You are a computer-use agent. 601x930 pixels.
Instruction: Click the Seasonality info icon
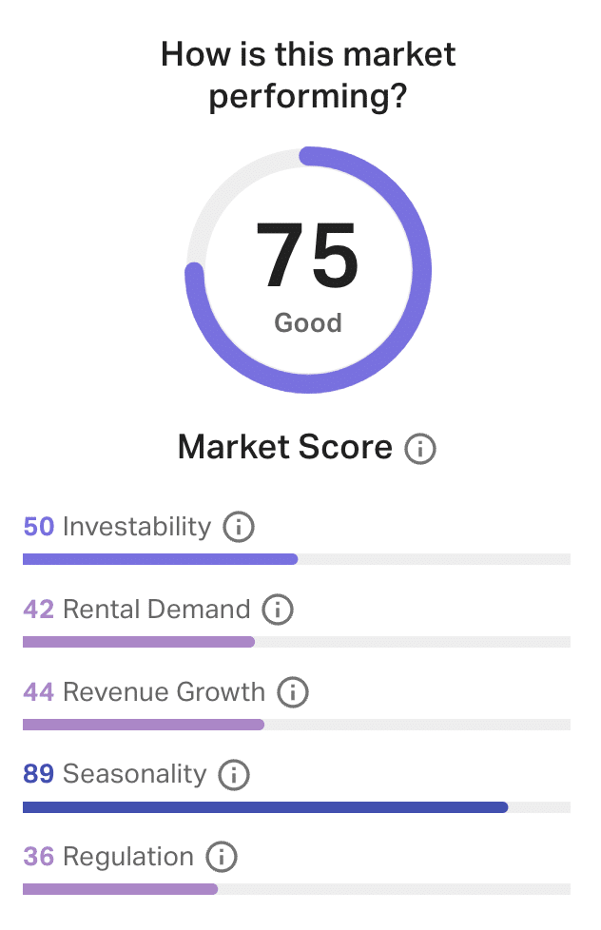click(234, 775)
